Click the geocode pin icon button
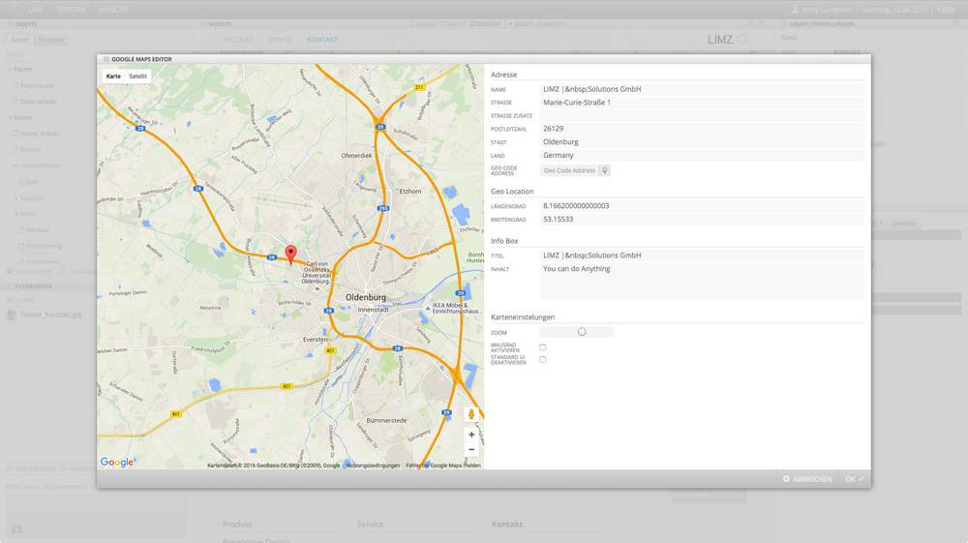This screenshot has height=543, width=968. (x=605, y=170)
